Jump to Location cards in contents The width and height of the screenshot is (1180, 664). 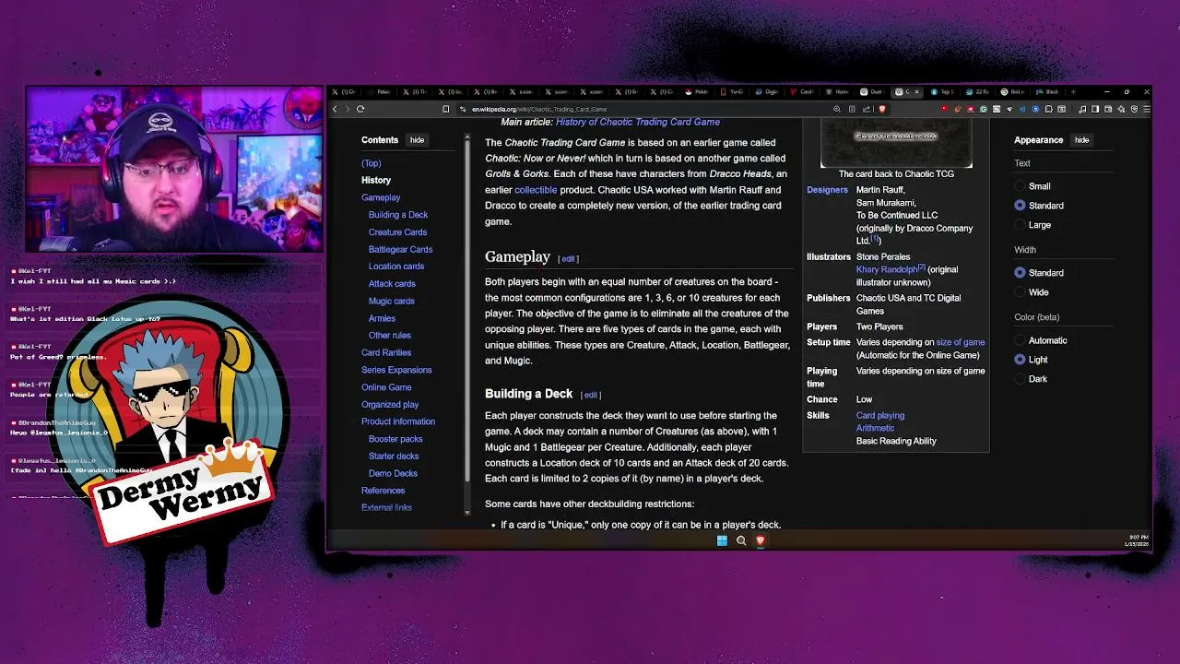click(x=396, y=267)
